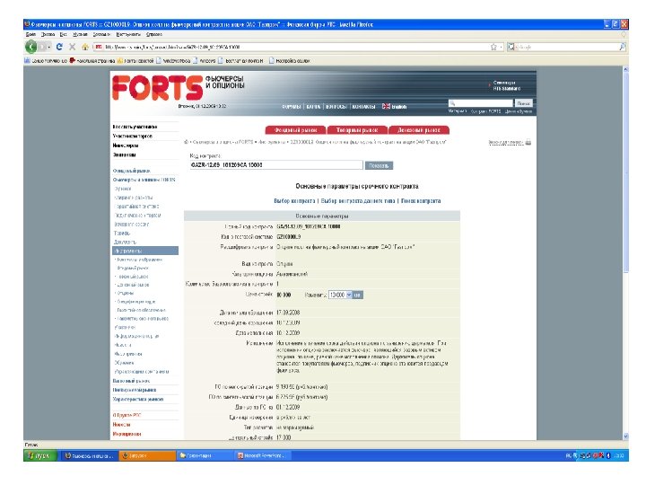Image resolution: width=646 pixels, height=485 pixels.
Task: Open Характеристики рынков in the sidebar
Action: (138, 399)
